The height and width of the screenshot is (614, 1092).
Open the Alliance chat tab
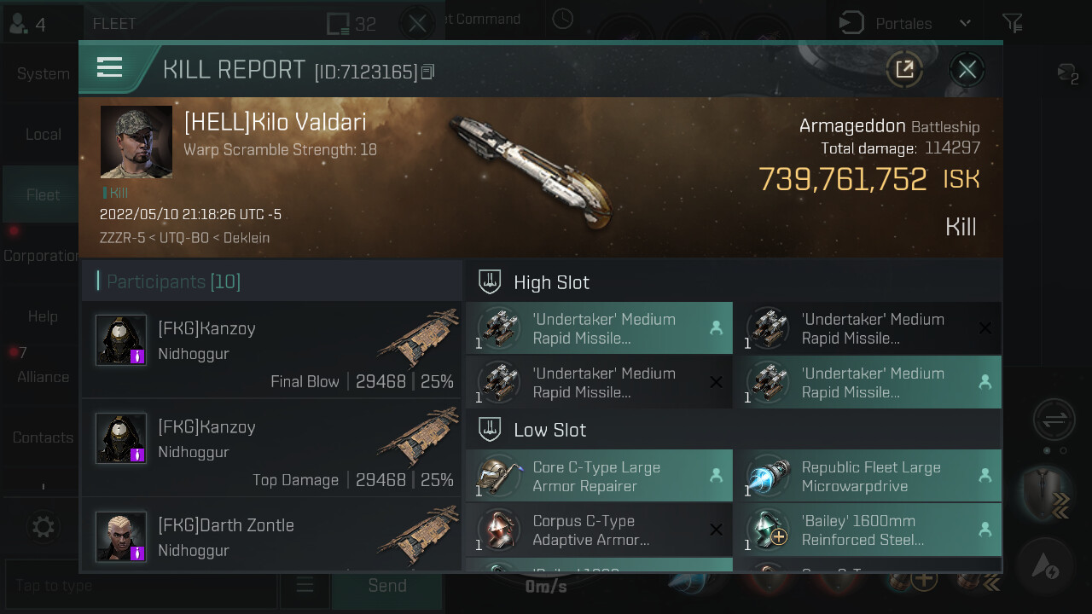click(x=43, y=376)
